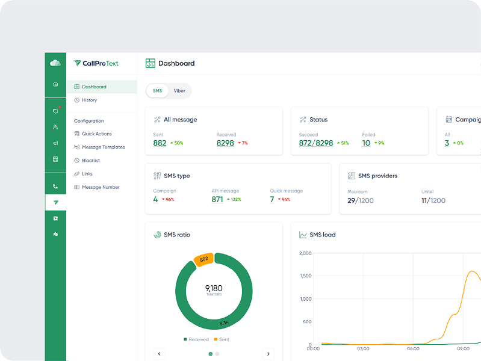Click the Campaign All count 3
The width and height of the screenshot is (481, 361).
447,143
